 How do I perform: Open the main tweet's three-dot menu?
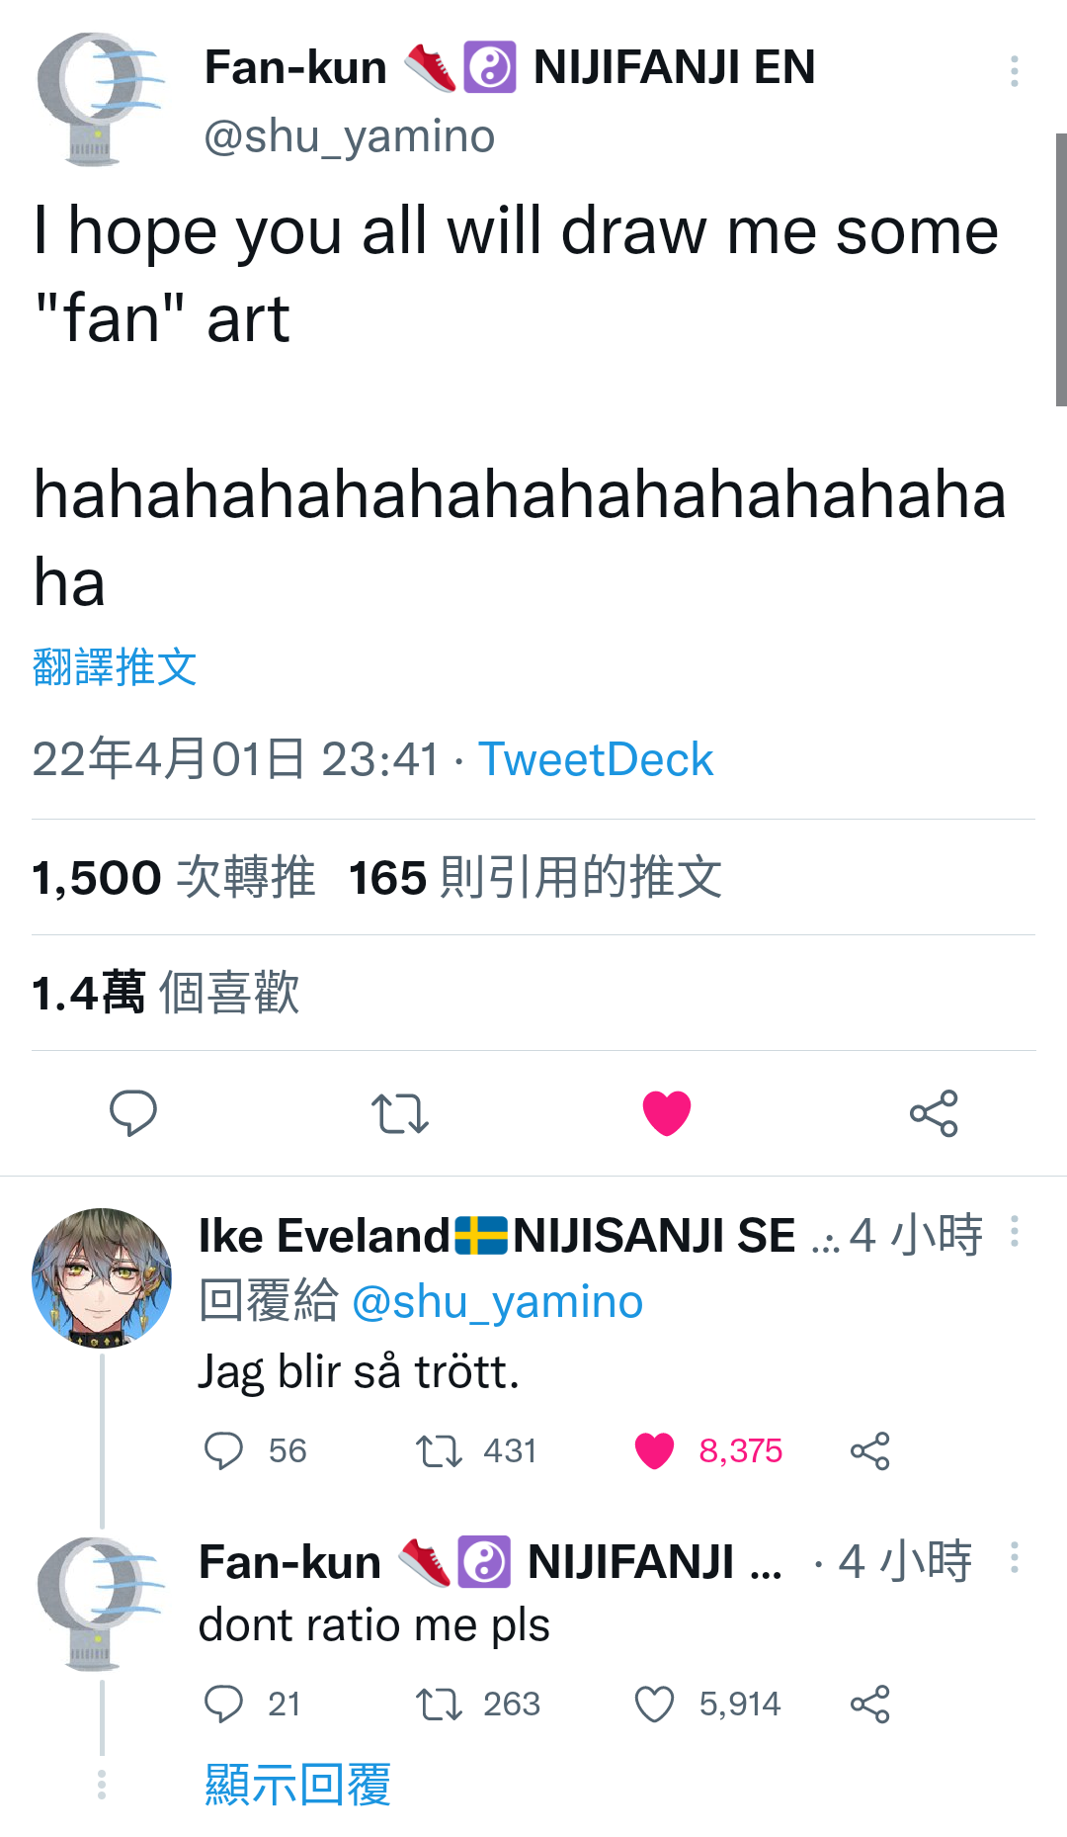[x=1015, y=71]
